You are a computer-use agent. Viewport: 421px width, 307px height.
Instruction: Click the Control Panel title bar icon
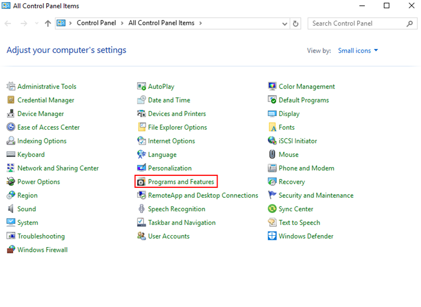coord(6,6)
